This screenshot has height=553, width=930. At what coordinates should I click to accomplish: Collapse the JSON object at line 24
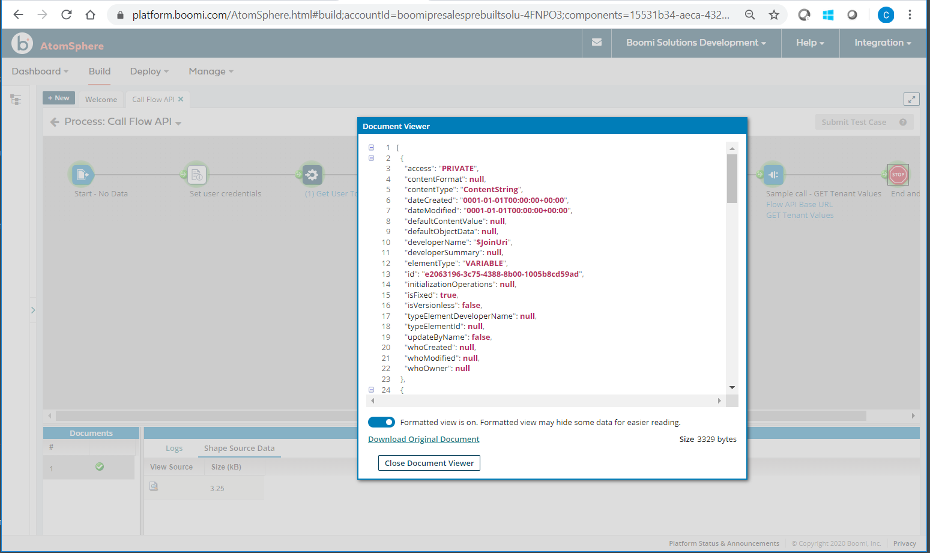tap(371, 390)
